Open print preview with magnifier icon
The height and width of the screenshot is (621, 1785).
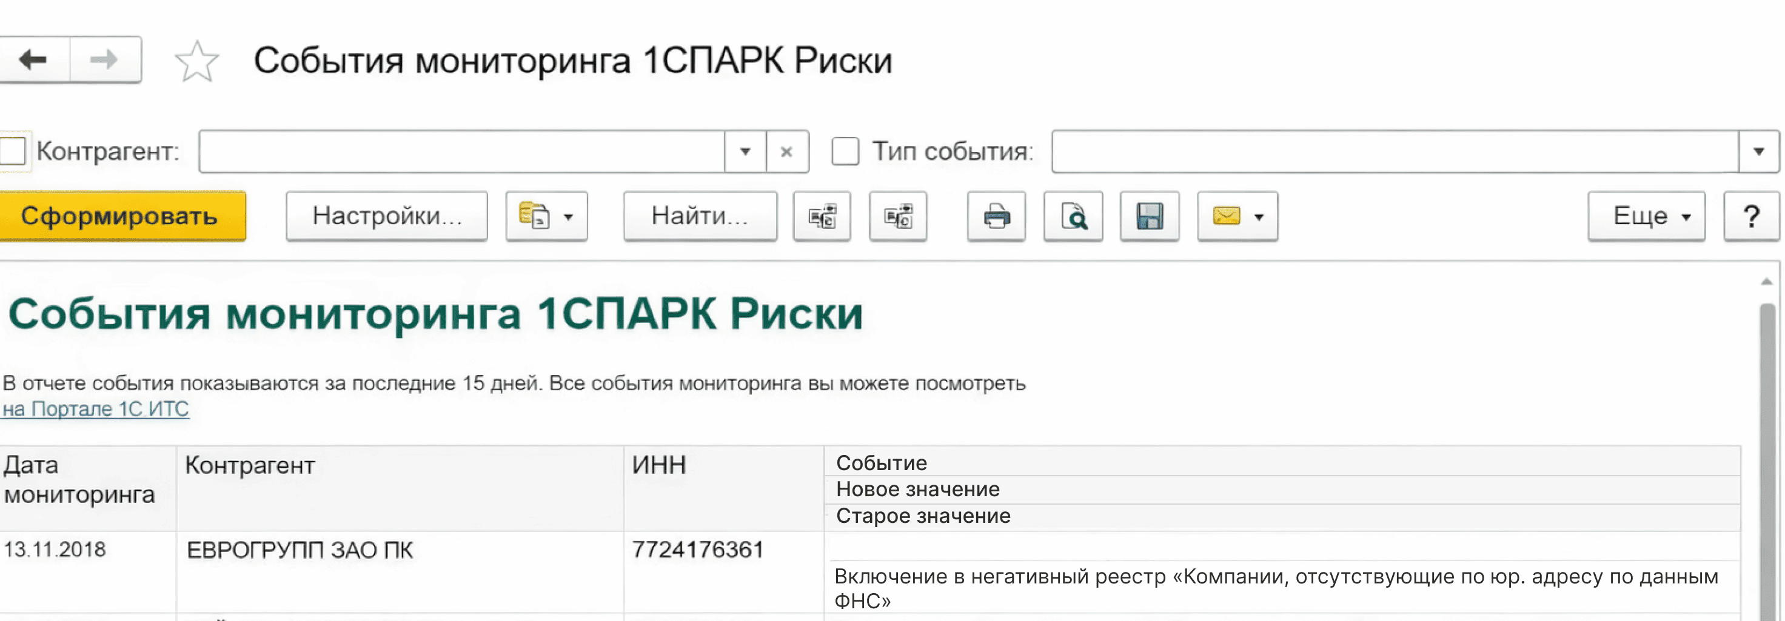(1073, 217)
